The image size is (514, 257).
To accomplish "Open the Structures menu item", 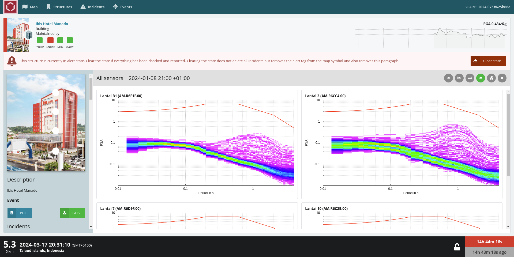I will point(59,7).
